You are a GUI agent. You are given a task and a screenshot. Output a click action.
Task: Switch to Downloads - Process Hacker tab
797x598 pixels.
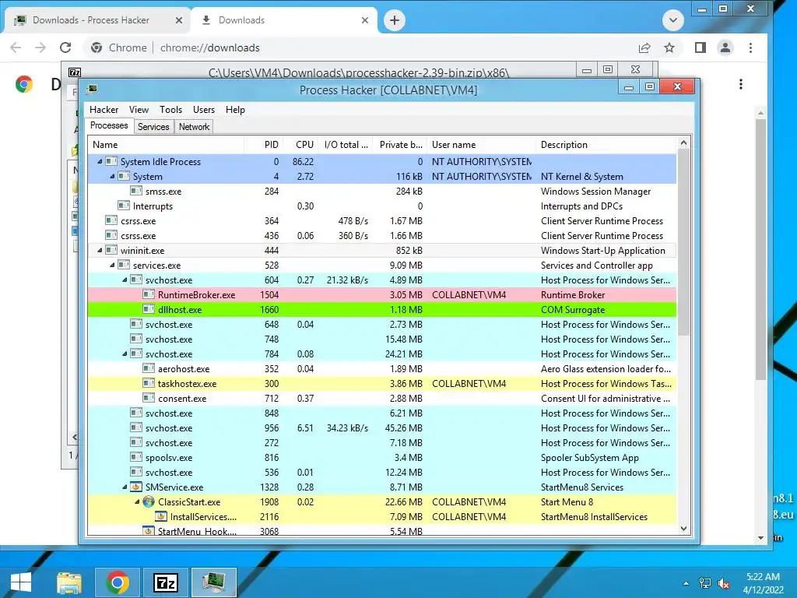pyautogui.click(x=97, y=20)
